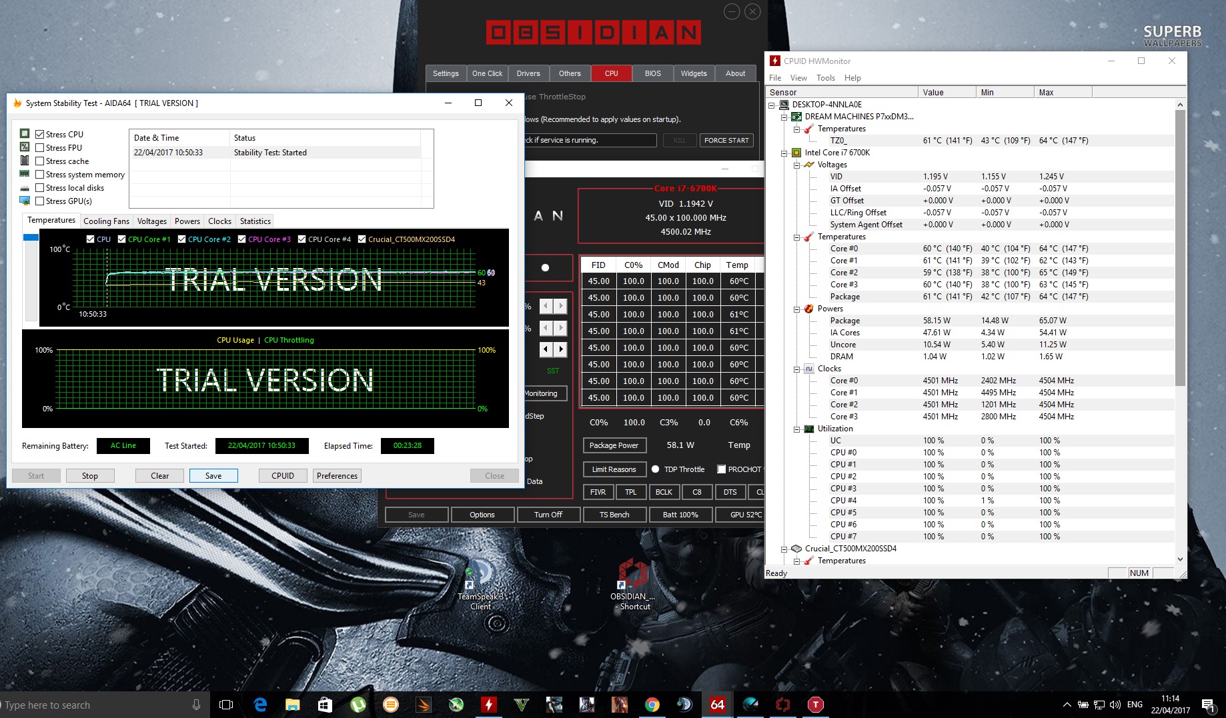Open File Explorer from the taskbar

[292, 705]
